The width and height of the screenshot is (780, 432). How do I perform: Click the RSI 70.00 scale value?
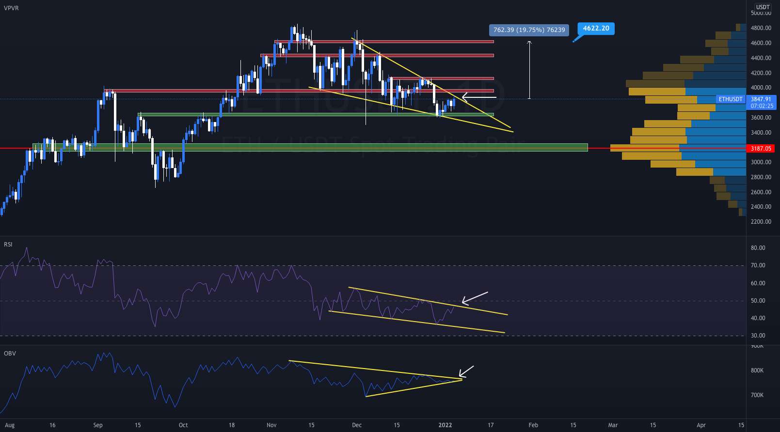[x=758, y=265]
